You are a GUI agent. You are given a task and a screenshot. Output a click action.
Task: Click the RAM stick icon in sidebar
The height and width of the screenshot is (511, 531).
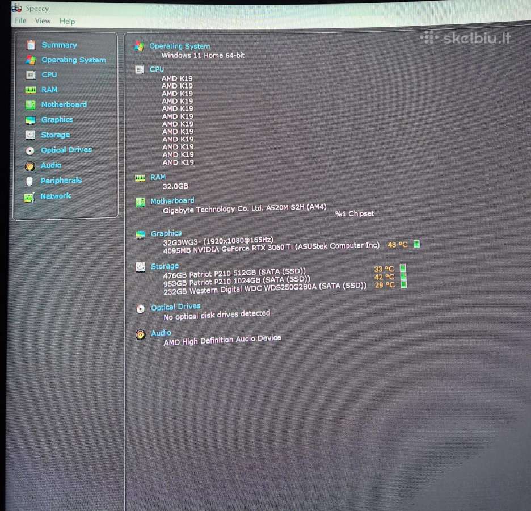tap(31, 90)
